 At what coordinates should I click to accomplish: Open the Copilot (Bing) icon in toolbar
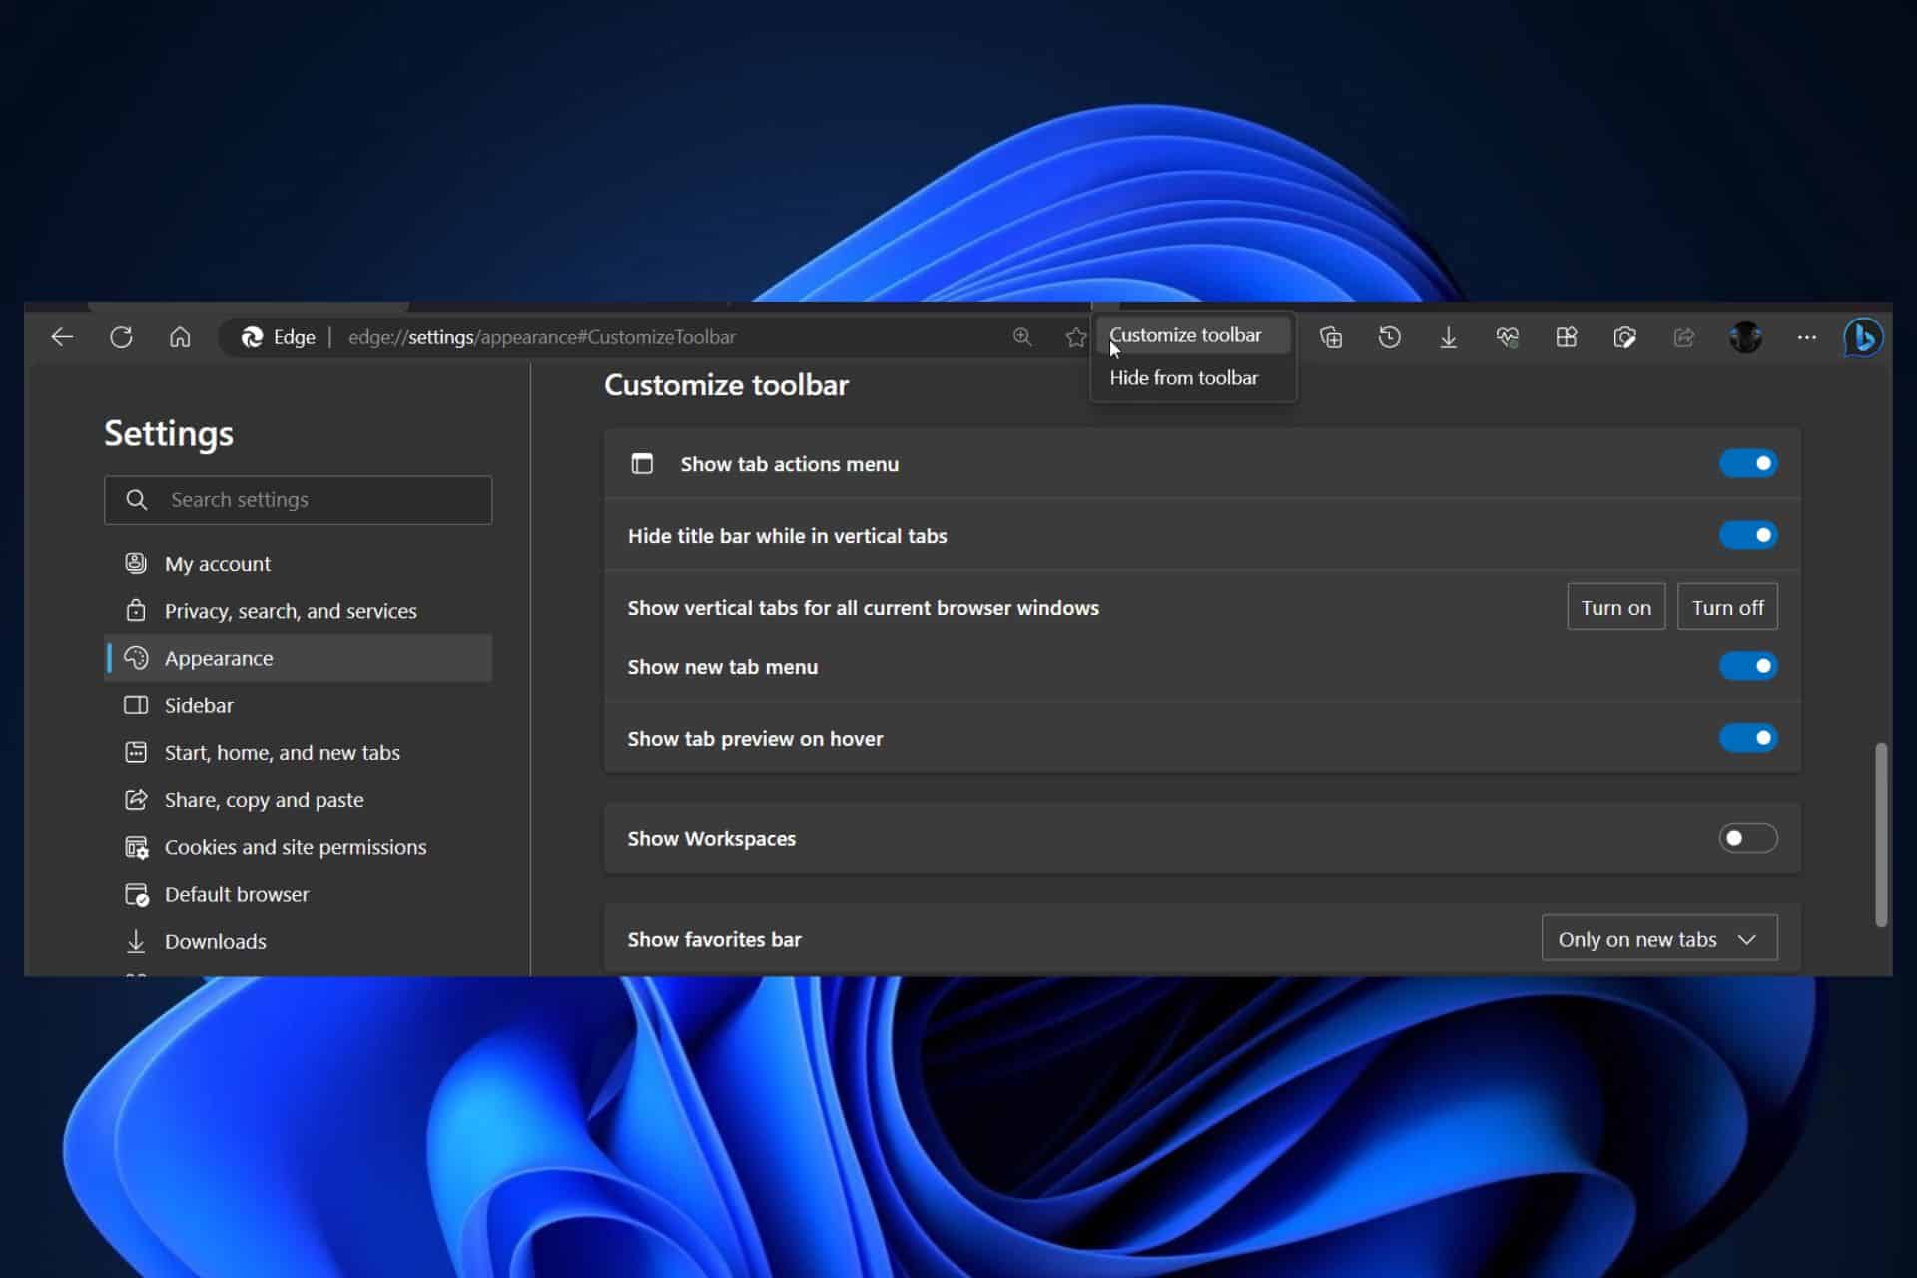click(x=1864, y=338)
